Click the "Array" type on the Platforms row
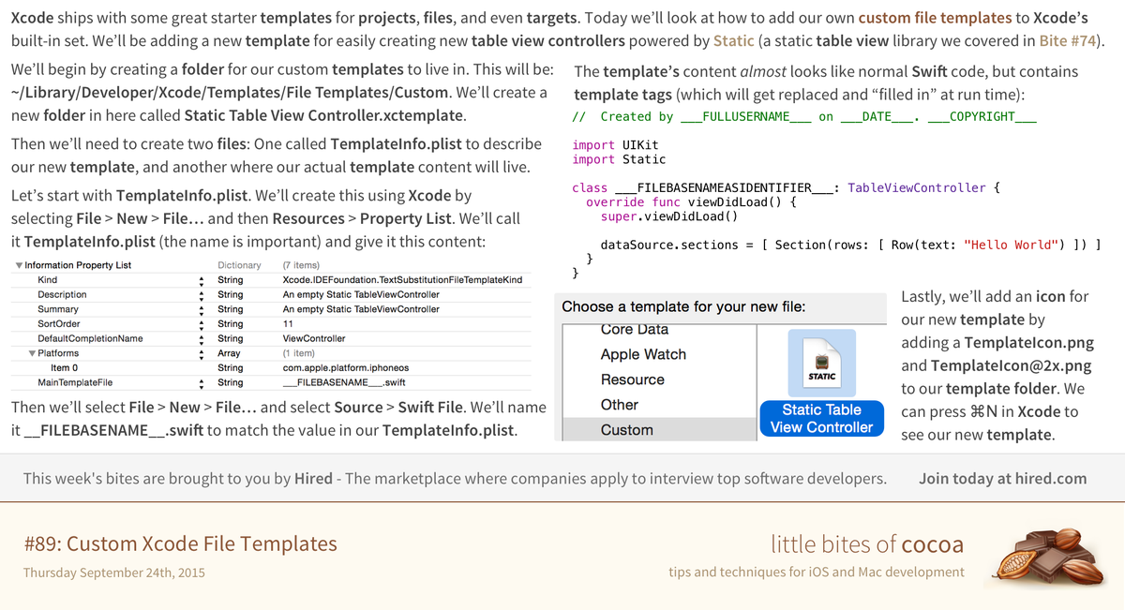This screenshot has width=1125, height=610. [x=229, y=353]
